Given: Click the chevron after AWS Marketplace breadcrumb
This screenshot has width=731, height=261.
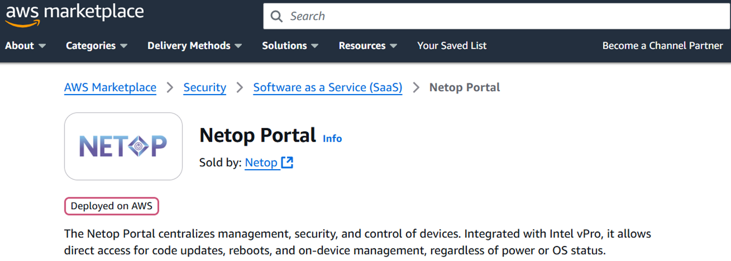Looking at the screenshot, I should tap(170, 88).
